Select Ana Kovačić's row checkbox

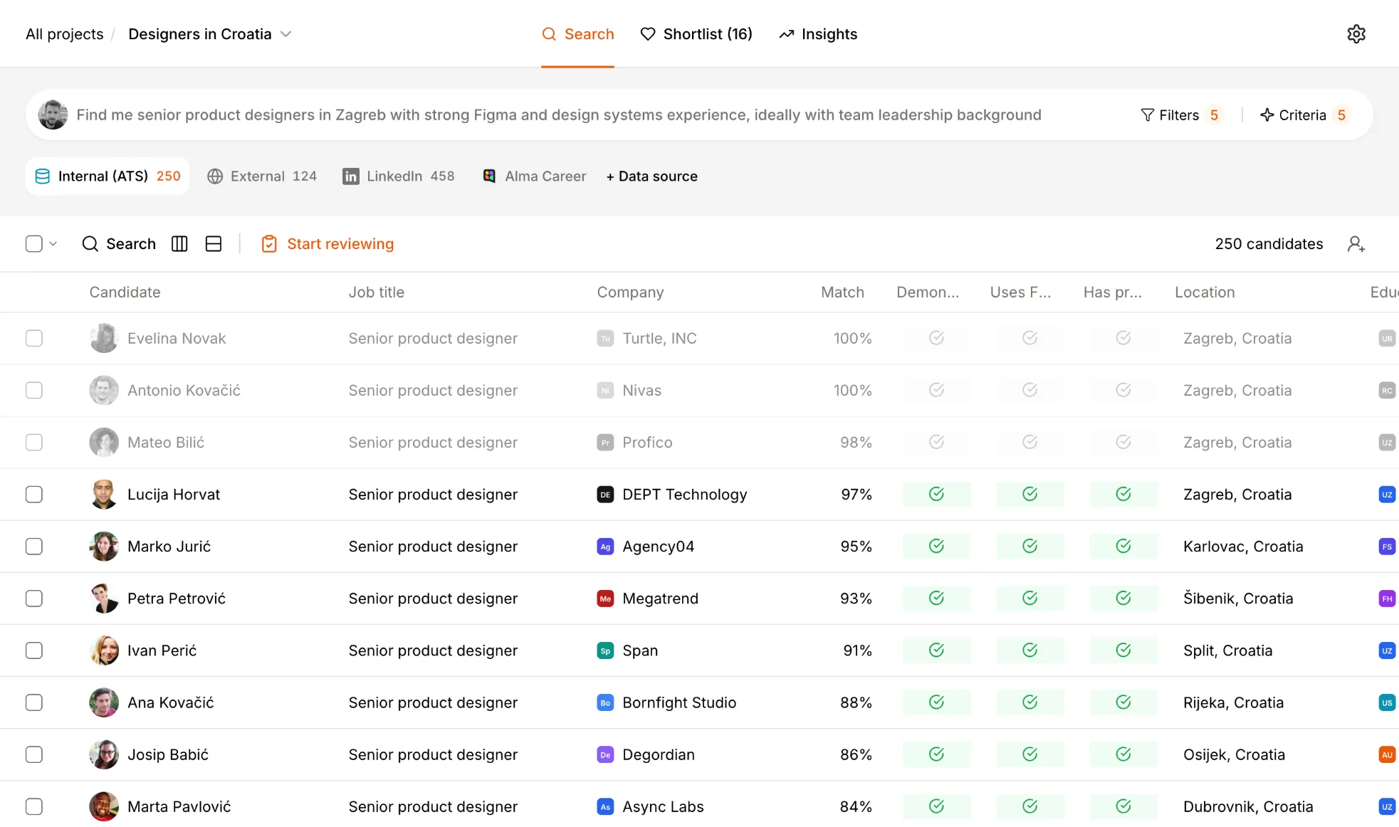pyautogui.click(x=34, y=702)
